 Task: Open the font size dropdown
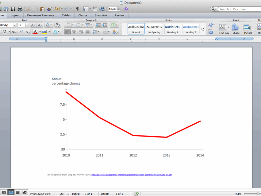click(x=27, y=25)
